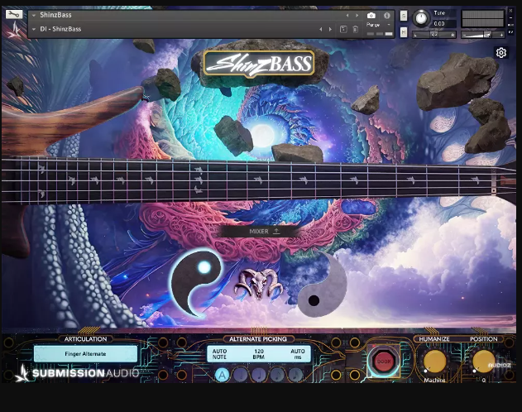This screenshot has width=522, height=412.
Task: Toggle AUTO NOTE in alternate picking display
Action: click(219, 354)
